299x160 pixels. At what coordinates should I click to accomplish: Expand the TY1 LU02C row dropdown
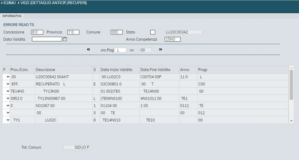point(7,120)
